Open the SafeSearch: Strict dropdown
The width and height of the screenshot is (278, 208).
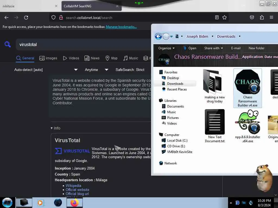click(x=130, y=70)
